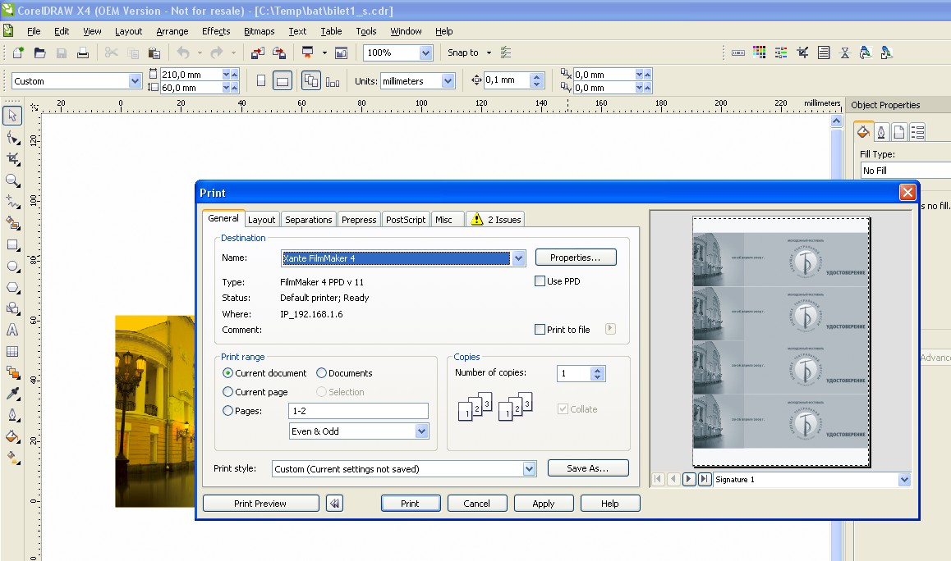This screenshot has width=951, height=561.
Task: Click the New document icon
Action: 18,52
